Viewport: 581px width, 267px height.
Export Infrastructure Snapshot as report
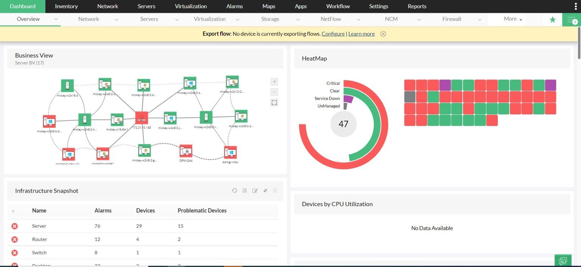[244, 190]
